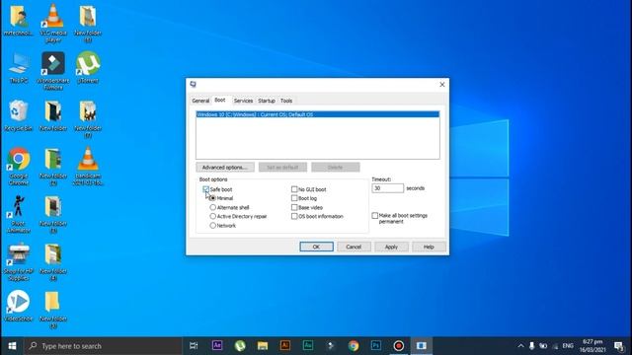The height and width of the screenshot is (355, 632).
Task: Open Adobe After Effects from taskbar
Action: 217,345
